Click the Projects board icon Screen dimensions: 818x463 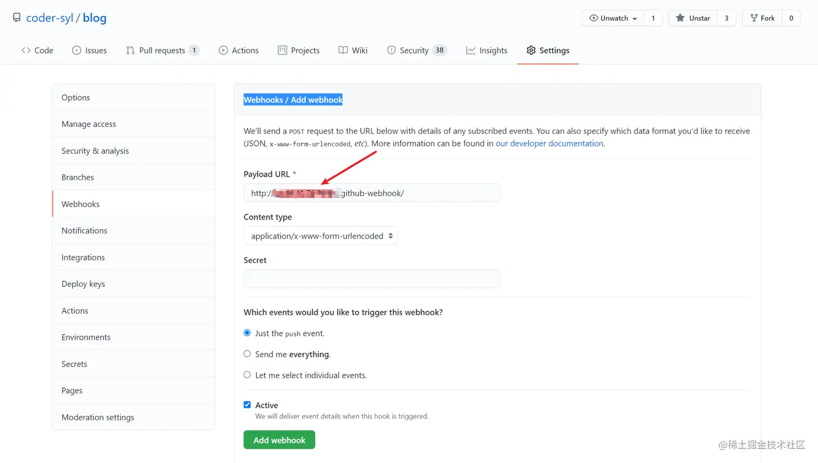point(282,50)
